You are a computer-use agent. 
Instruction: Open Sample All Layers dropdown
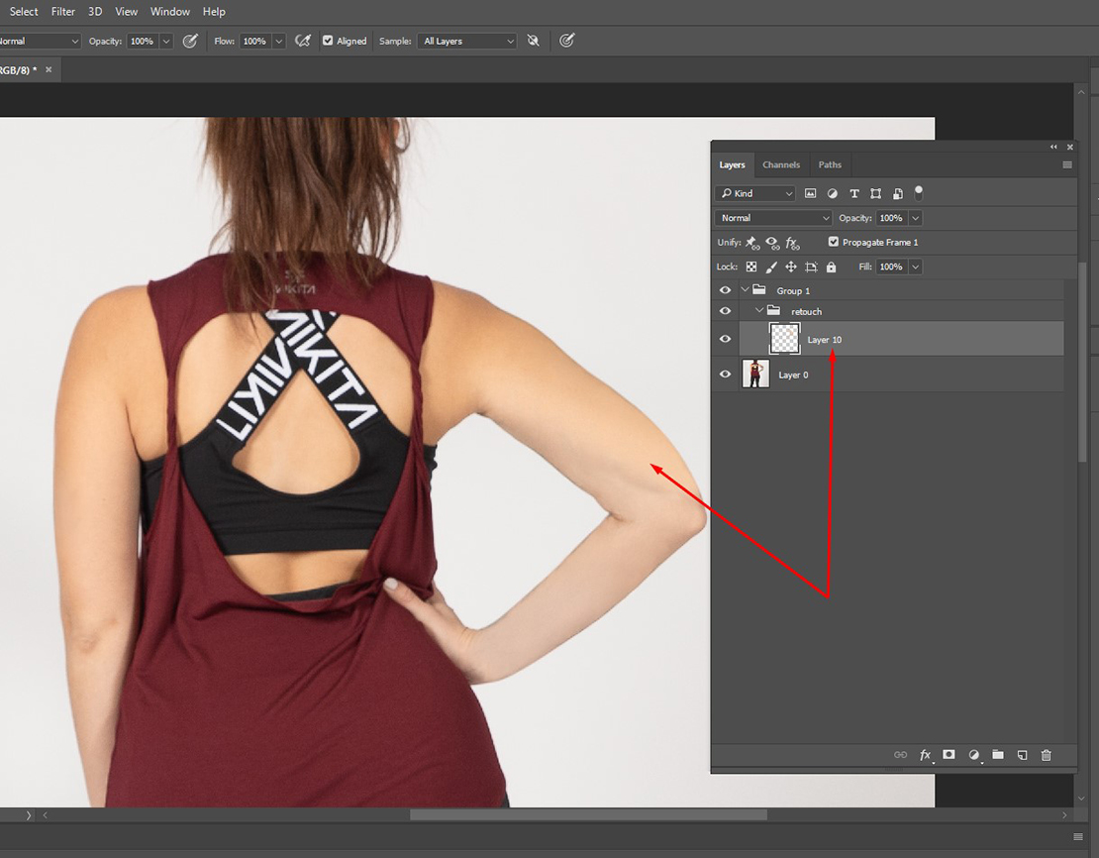pos(466,41)
